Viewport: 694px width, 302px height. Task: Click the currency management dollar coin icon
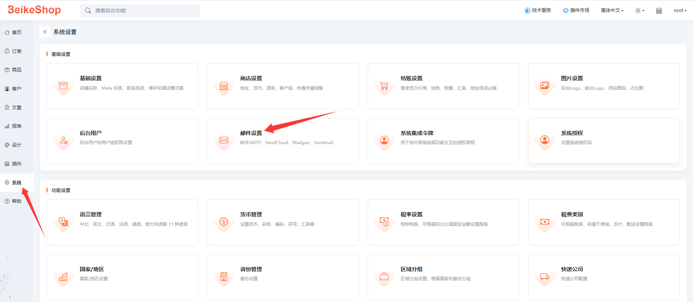[224, 222]
